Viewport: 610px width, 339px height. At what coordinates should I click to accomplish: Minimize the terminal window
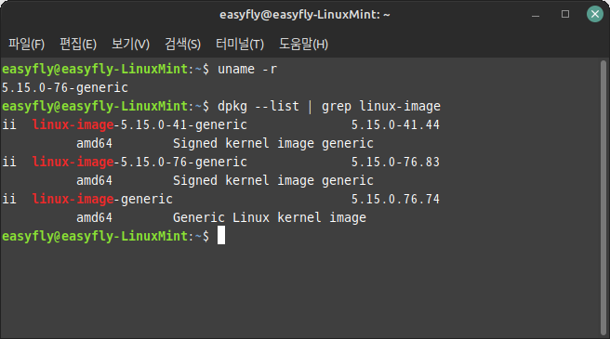536,15
